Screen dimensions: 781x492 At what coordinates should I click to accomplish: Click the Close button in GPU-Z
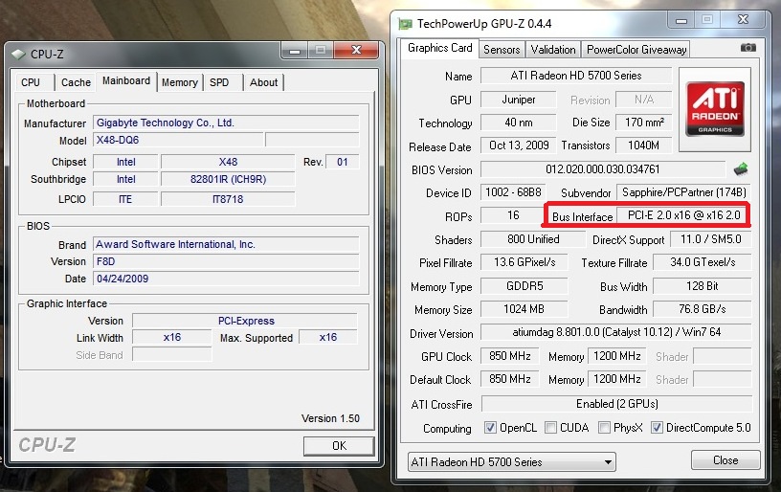[725, 460]
